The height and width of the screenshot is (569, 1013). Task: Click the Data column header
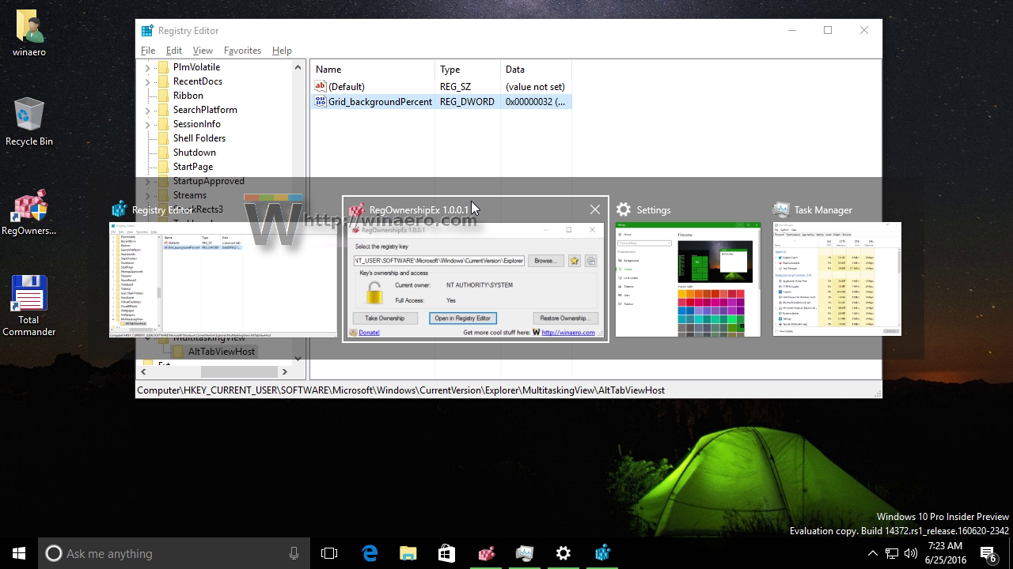pos(535,70)
